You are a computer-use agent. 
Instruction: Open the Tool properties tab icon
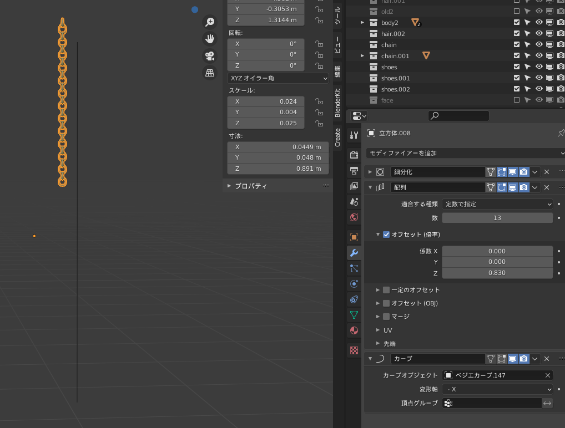coord(354,135)
